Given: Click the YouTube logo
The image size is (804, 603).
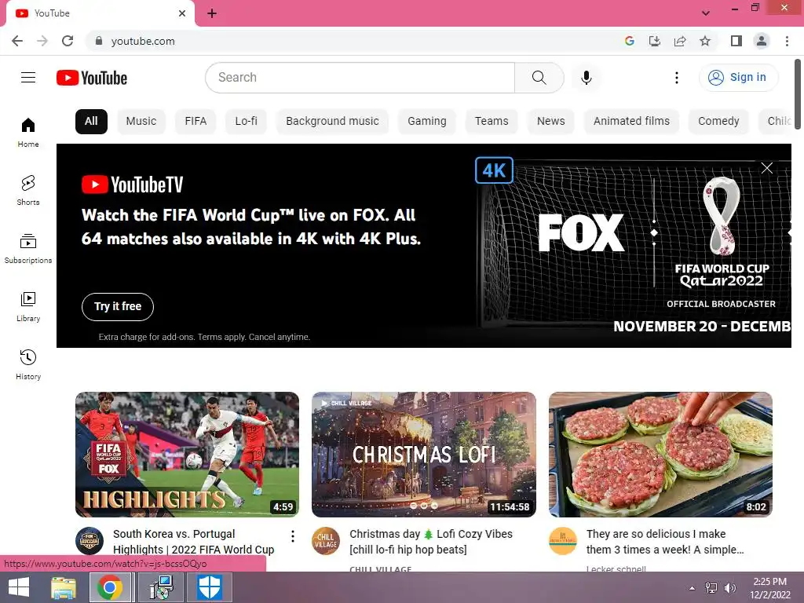Looking at the screenshot, I should [92, 78].
